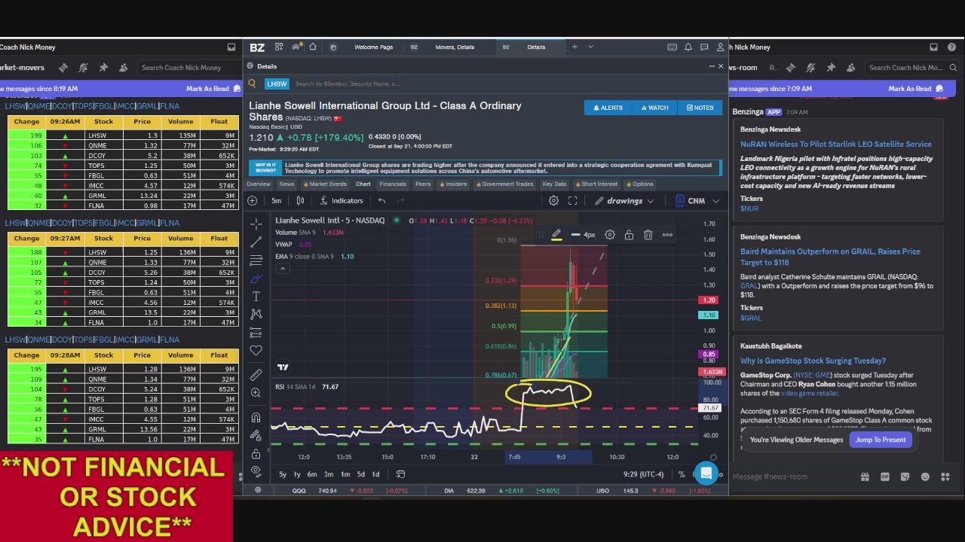This screenshot has height=542, width=965.
Task: Open the Details panel more options menu
Action: coord(711,66)
